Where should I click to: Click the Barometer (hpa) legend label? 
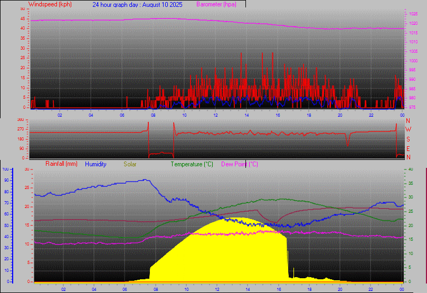tap(216, 4)
